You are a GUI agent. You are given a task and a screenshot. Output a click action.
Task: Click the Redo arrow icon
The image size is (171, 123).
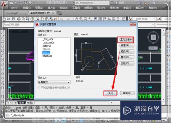(68, 19)
